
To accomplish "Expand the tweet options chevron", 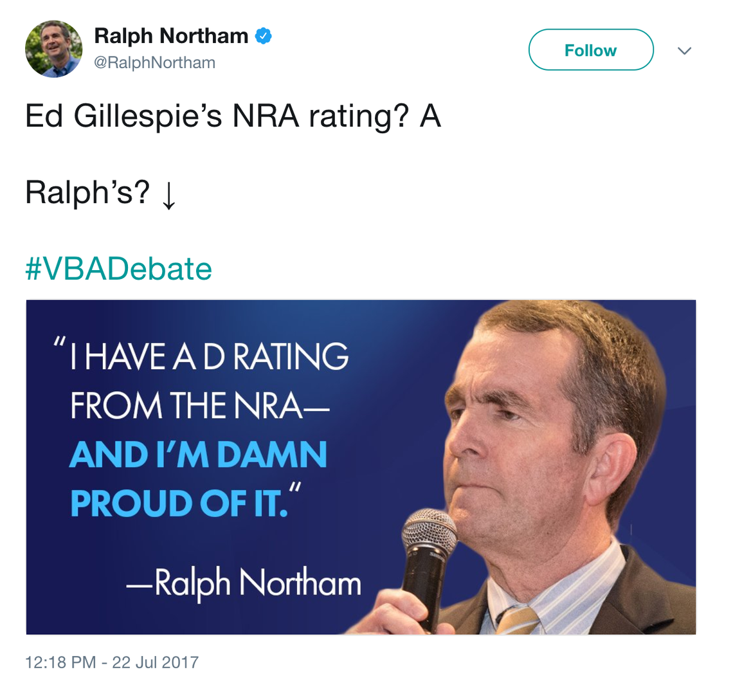I will pos(684,51).
